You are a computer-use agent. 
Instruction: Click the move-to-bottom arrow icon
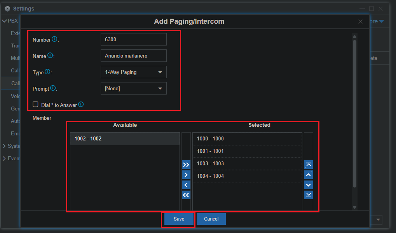(309, 195)
